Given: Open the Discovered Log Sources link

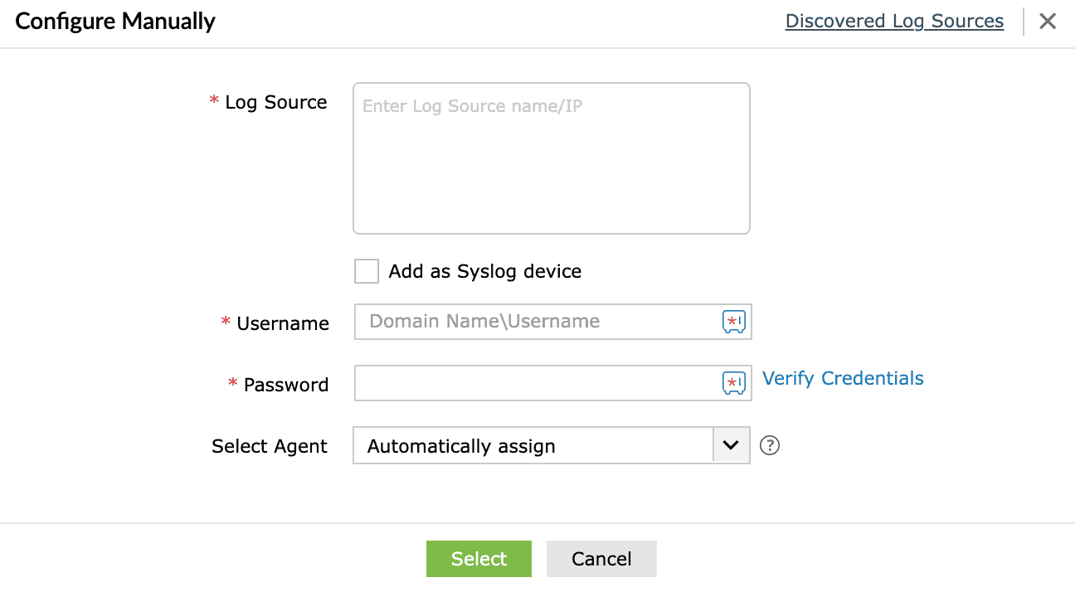Looking at the screenshot, I should click(894, 22).
